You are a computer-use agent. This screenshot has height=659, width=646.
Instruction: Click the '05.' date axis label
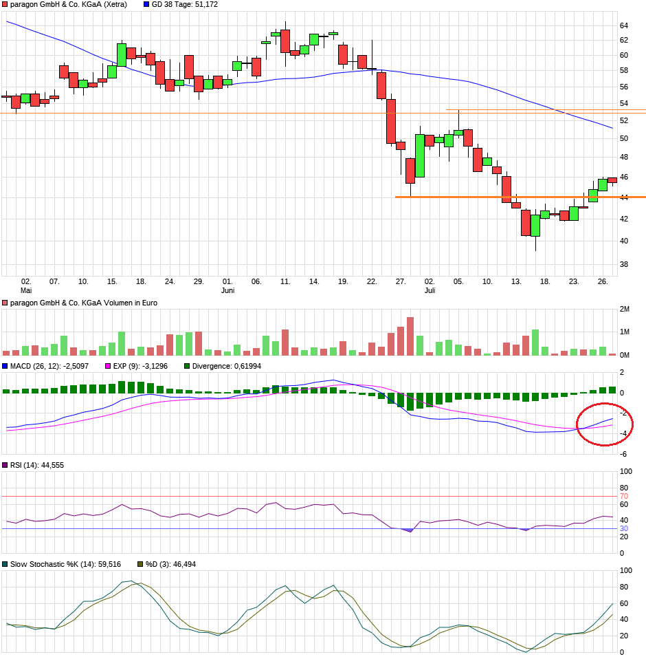tap(458, 281)
